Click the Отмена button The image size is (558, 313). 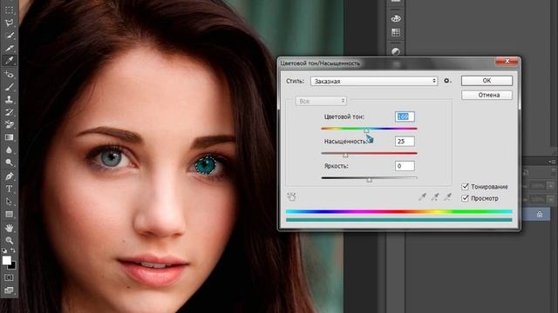pos(487,95)
